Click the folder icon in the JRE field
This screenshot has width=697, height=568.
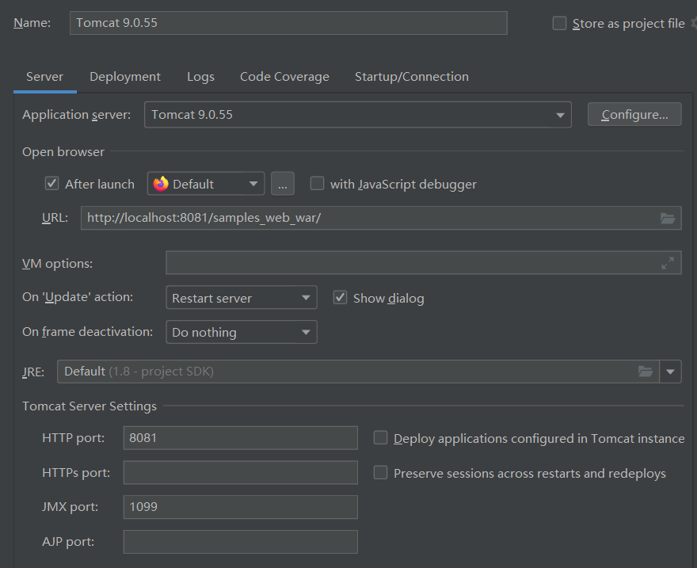pos(645,371)
